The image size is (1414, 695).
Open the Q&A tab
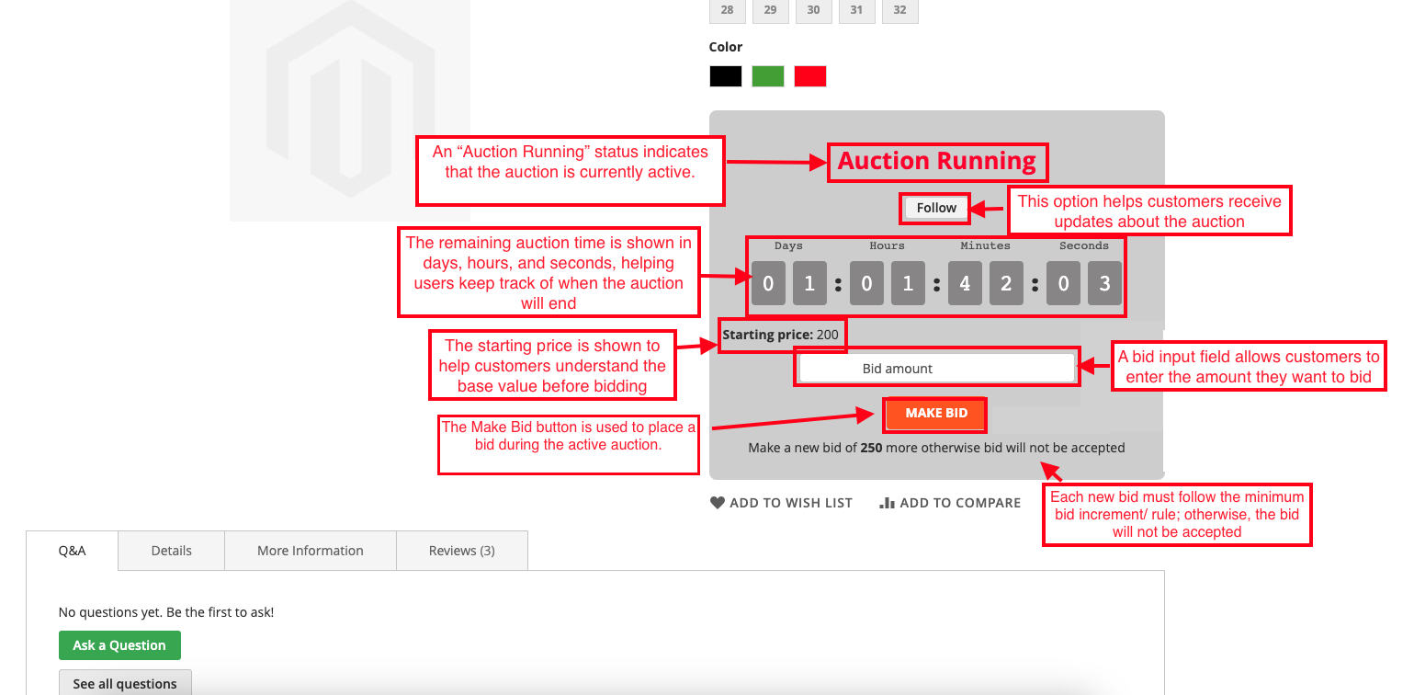point(72,551)
